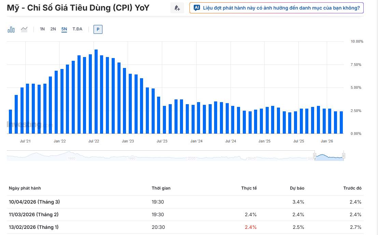Click the red 2.4% actual value

[x=251, y=227]
